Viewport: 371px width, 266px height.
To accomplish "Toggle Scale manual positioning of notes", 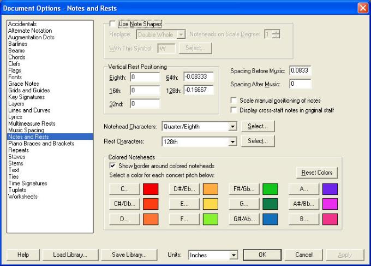I will 234,101.
